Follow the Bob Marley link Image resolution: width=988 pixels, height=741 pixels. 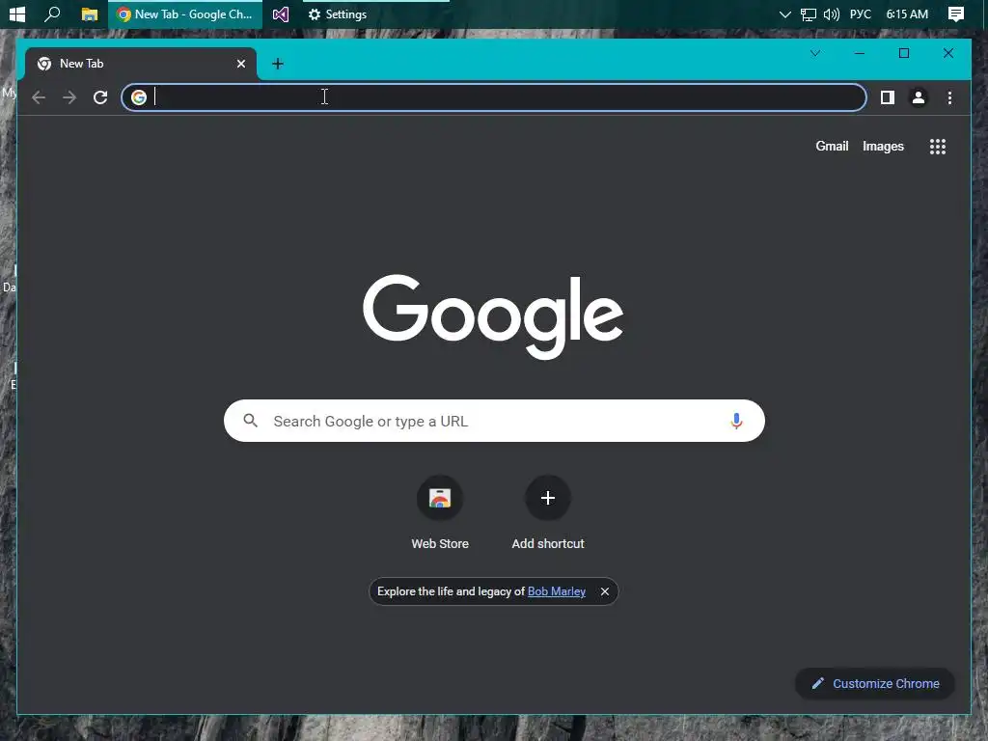(x=557, y=591)
